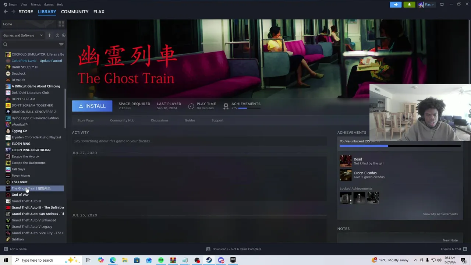
Task: Select God of War
Action: (20, 195)
